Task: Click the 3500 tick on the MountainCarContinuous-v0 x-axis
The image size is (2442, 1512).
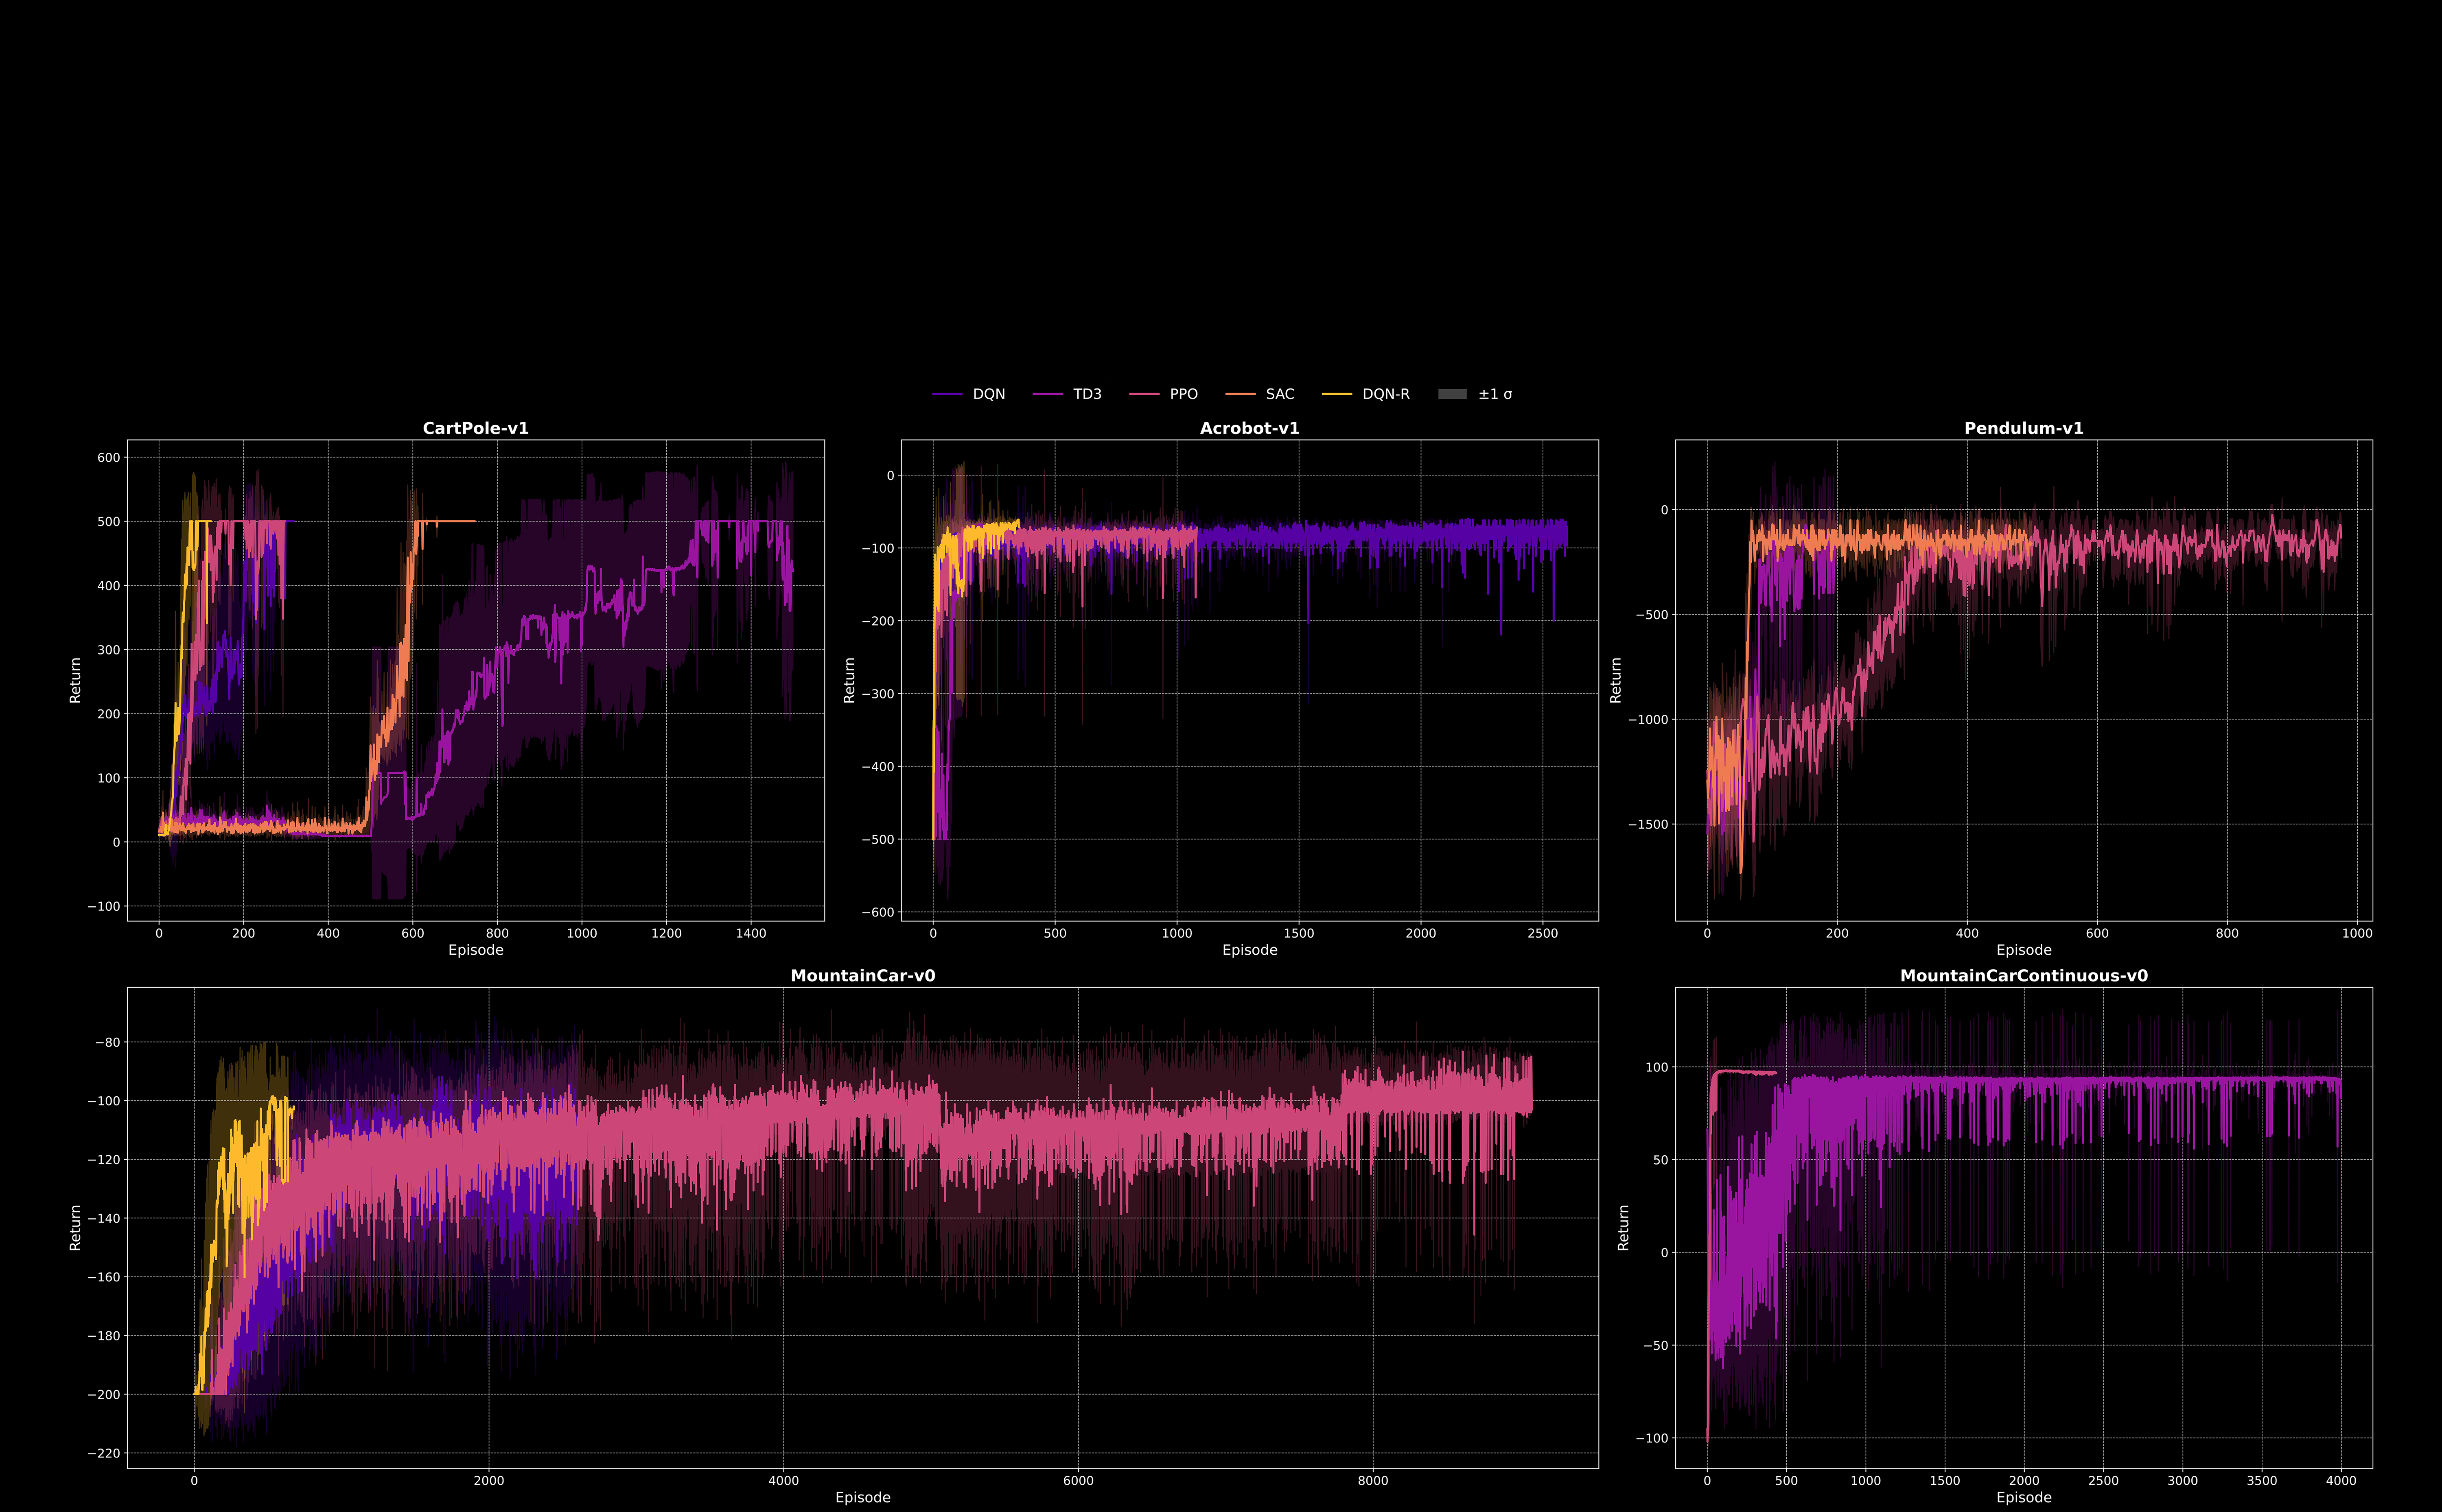Action: (2262, 1481)
